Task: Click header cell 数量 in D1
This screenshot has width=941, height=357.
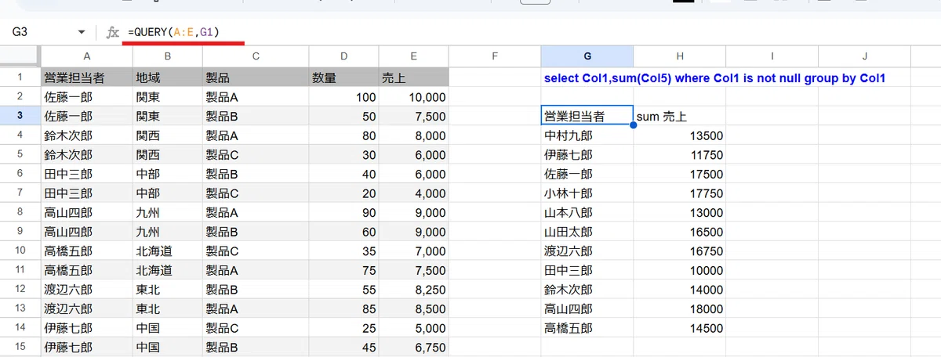Action: (x=343, y=78)
